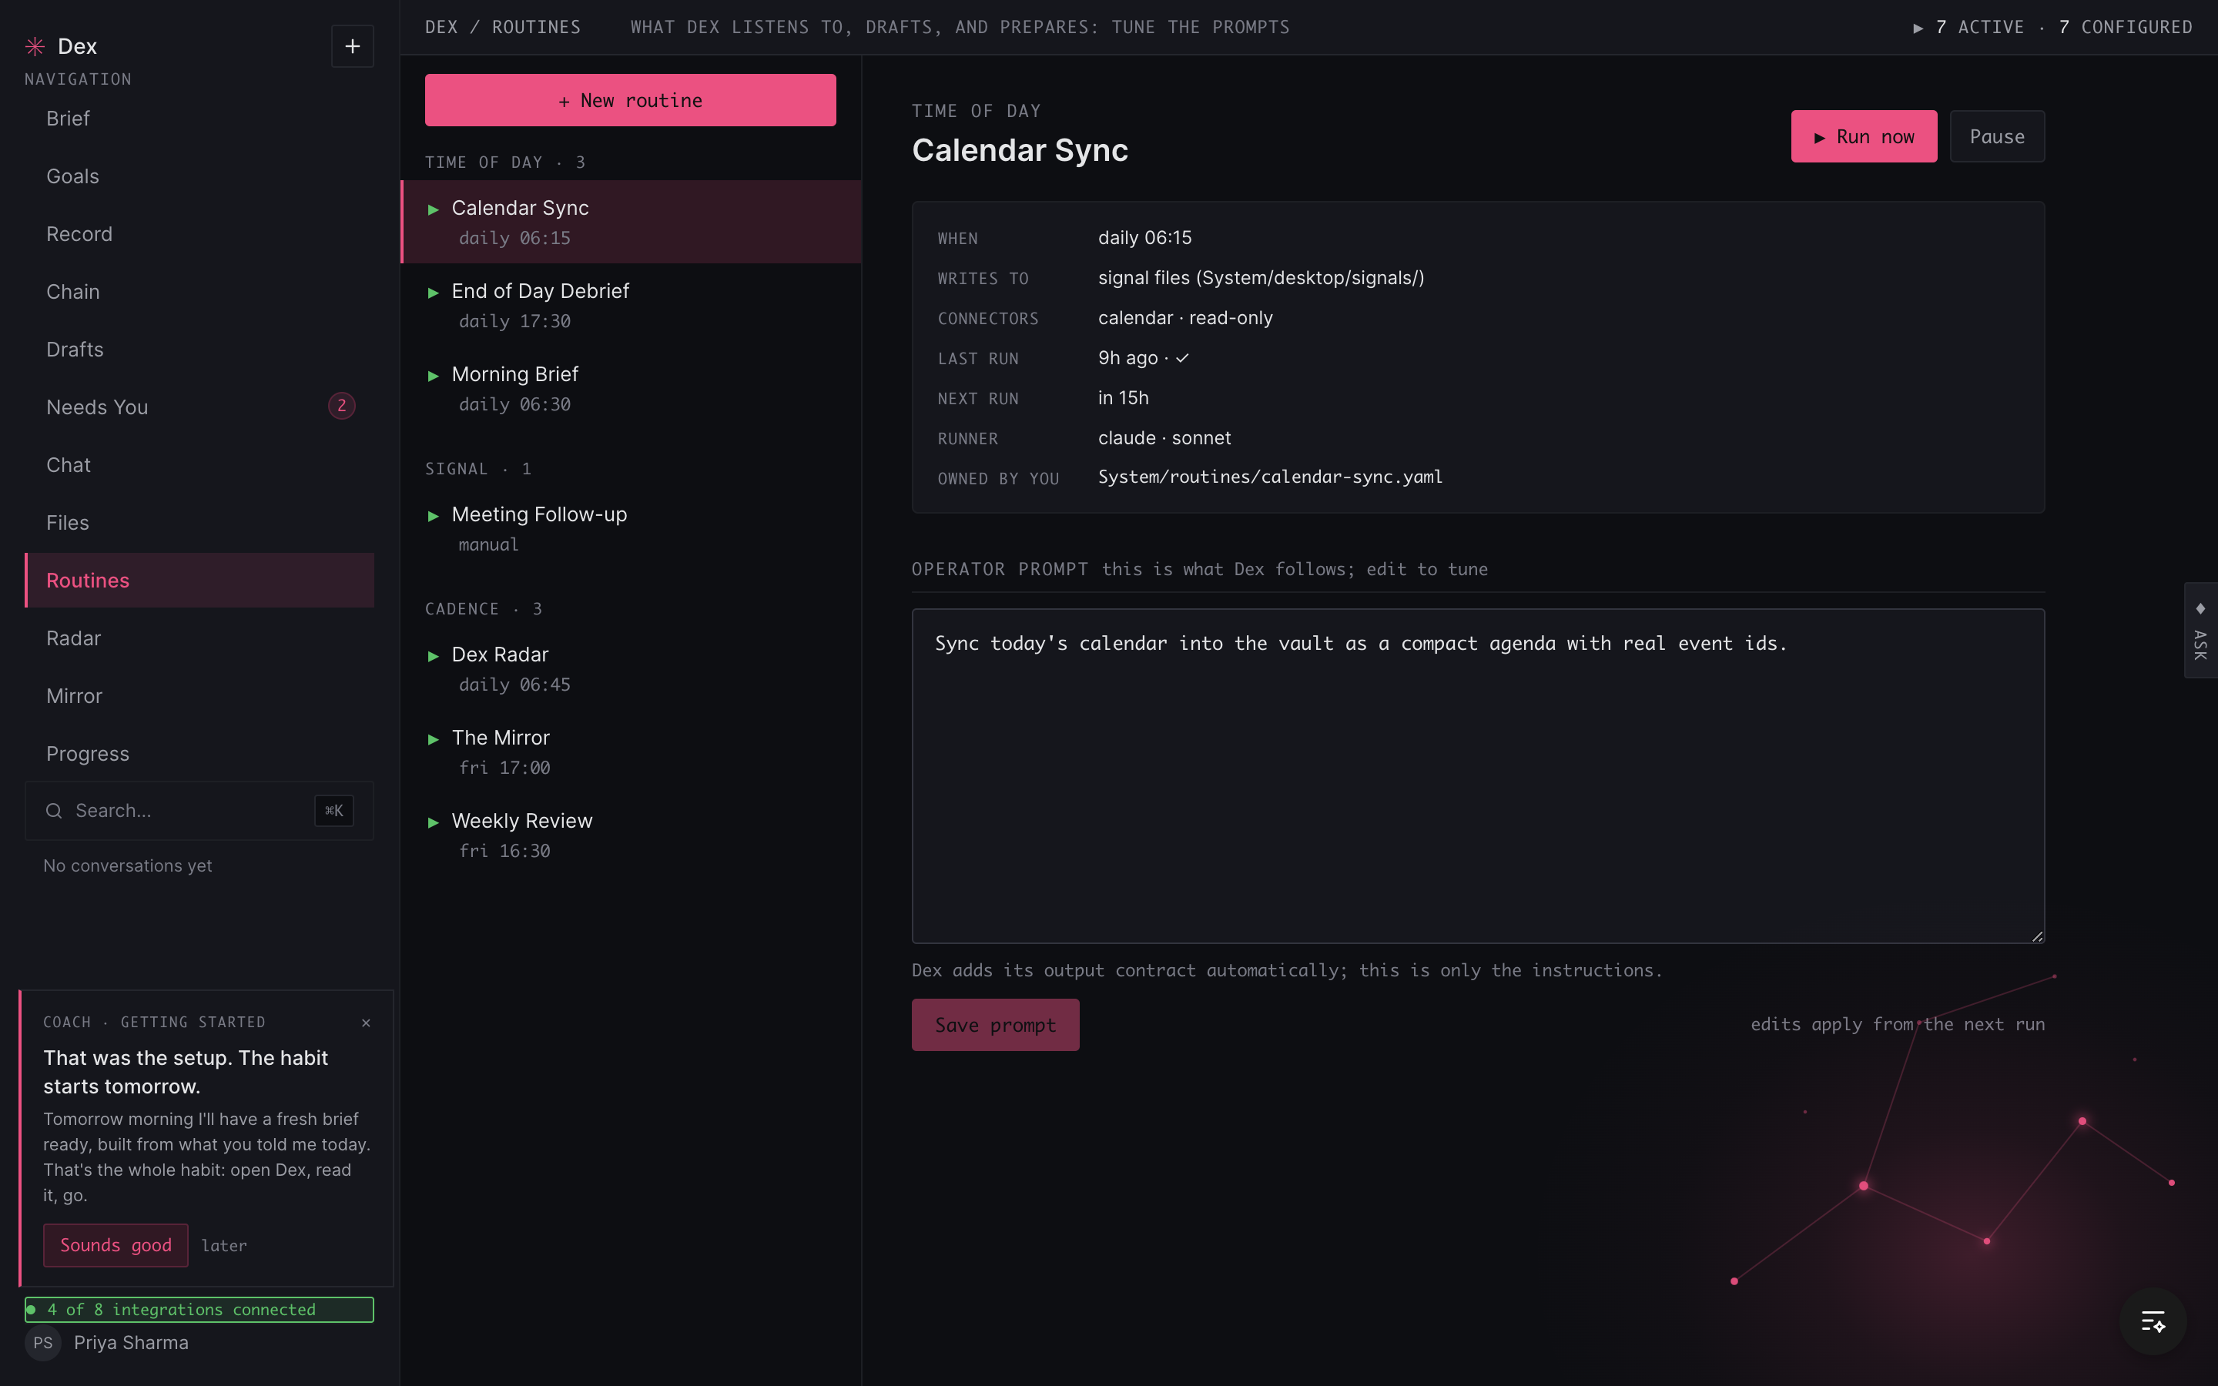This screenshot has width=2218, height=1386.
Task: Select the Meeting Follow-up routine
Action: coord(632,529)
